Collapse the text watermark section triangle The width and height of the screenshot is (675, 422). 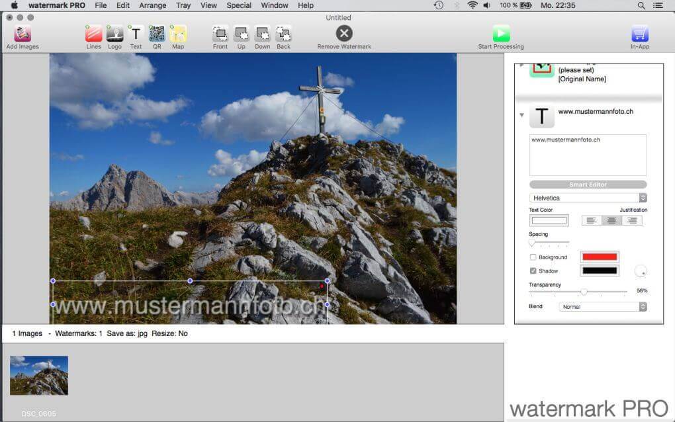click(521, 115)
